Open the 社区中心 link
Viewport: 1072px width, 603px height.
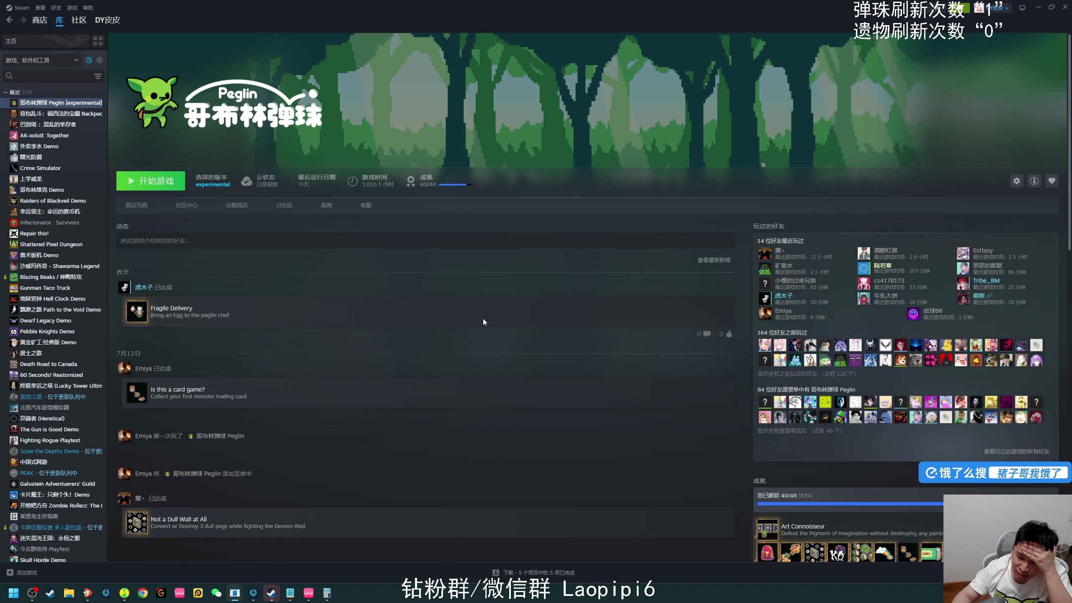pos(187,205)
